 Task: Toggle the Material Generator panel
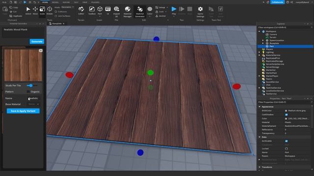pos(140,12)
